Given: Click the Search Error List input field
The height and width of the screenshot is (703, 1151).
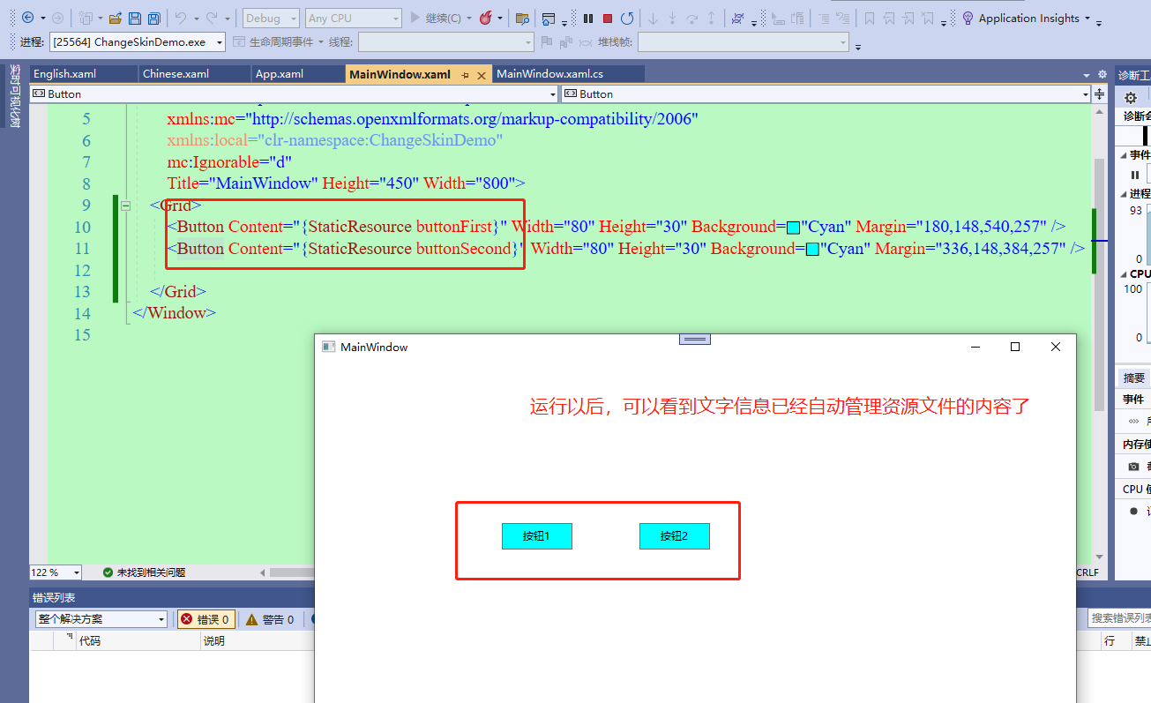Looking at the screenshot, I should click(1120, 619).
